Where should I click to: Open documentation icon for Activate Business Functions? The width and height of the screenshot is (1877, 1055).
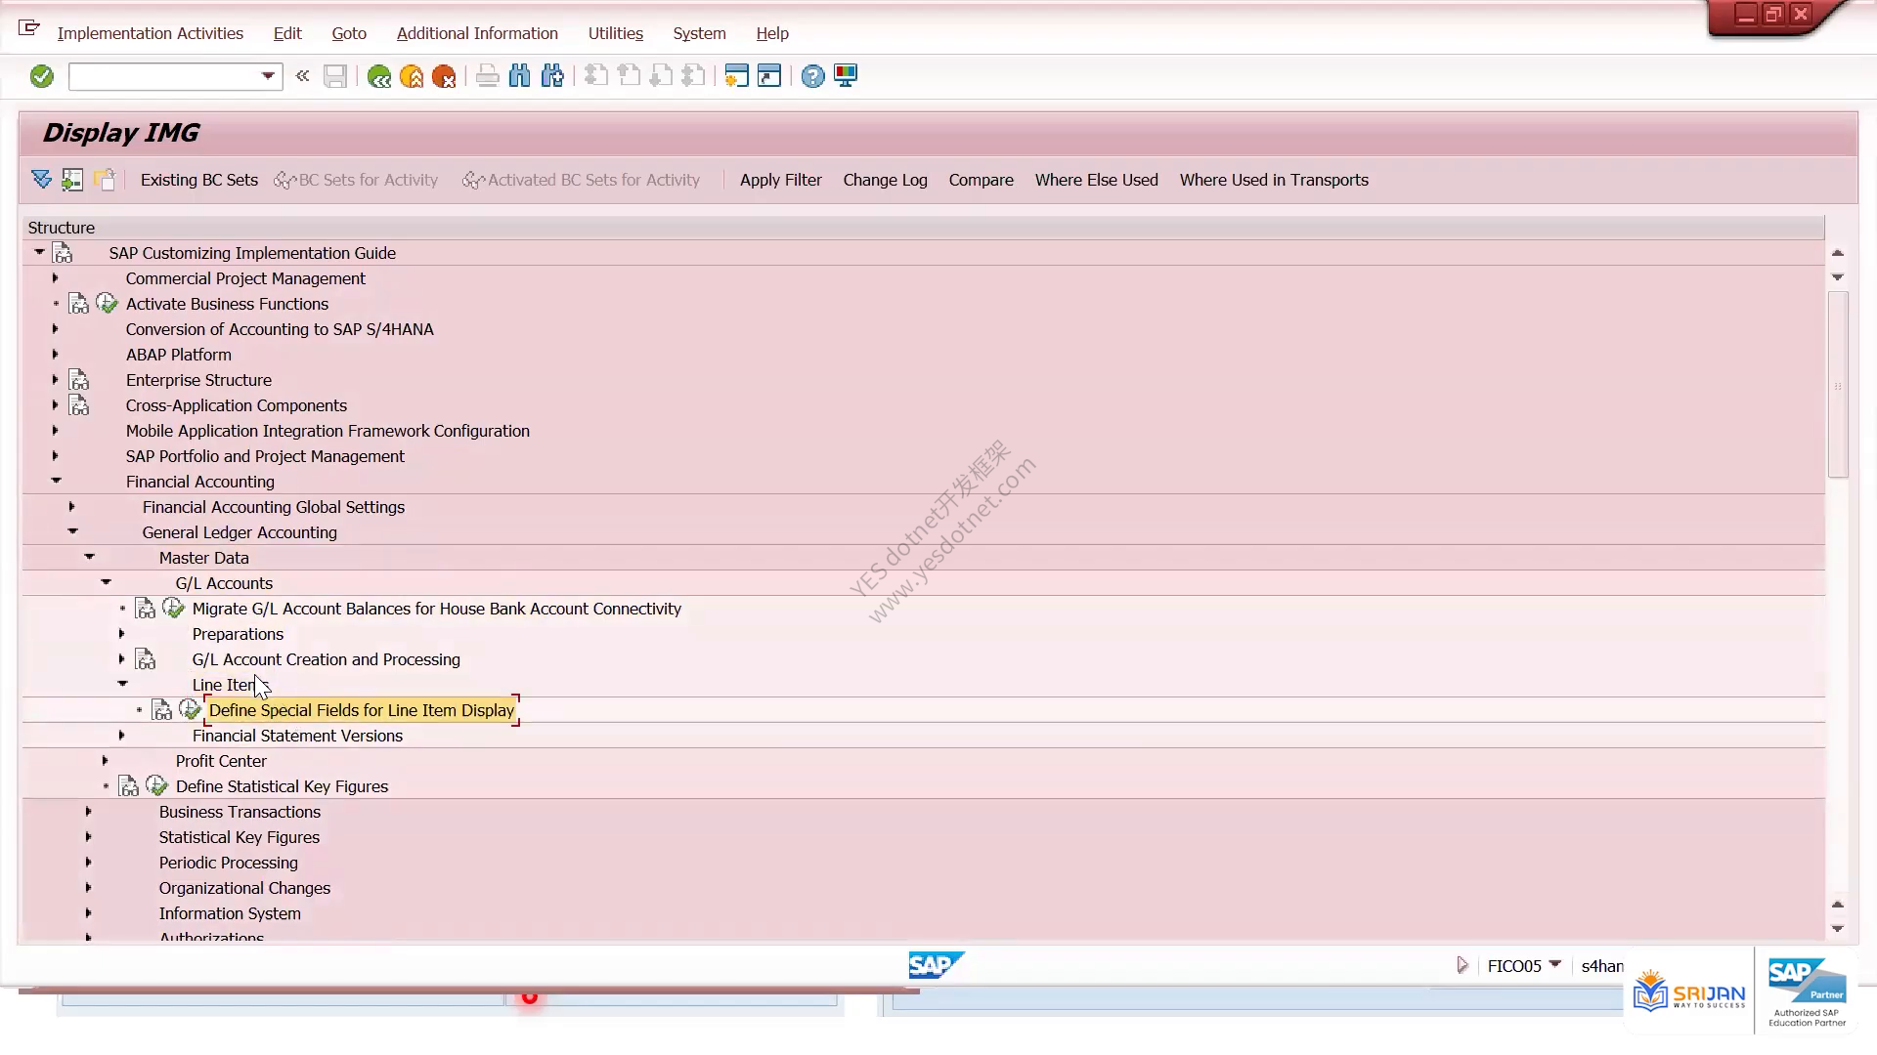(79, 304)
